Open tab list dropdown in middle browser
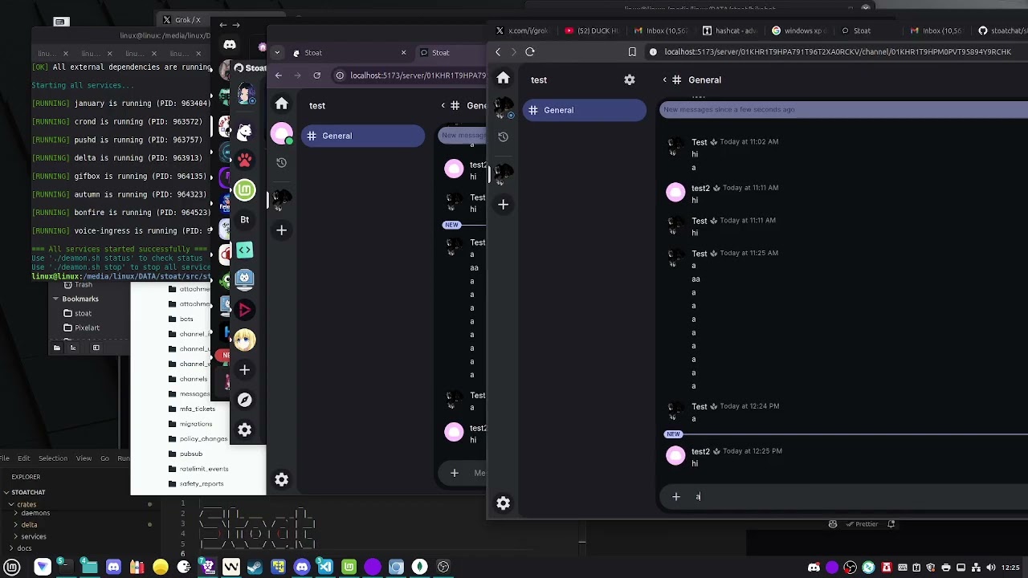This screenshot has width=1028, height=578. (x=277, y=53)
